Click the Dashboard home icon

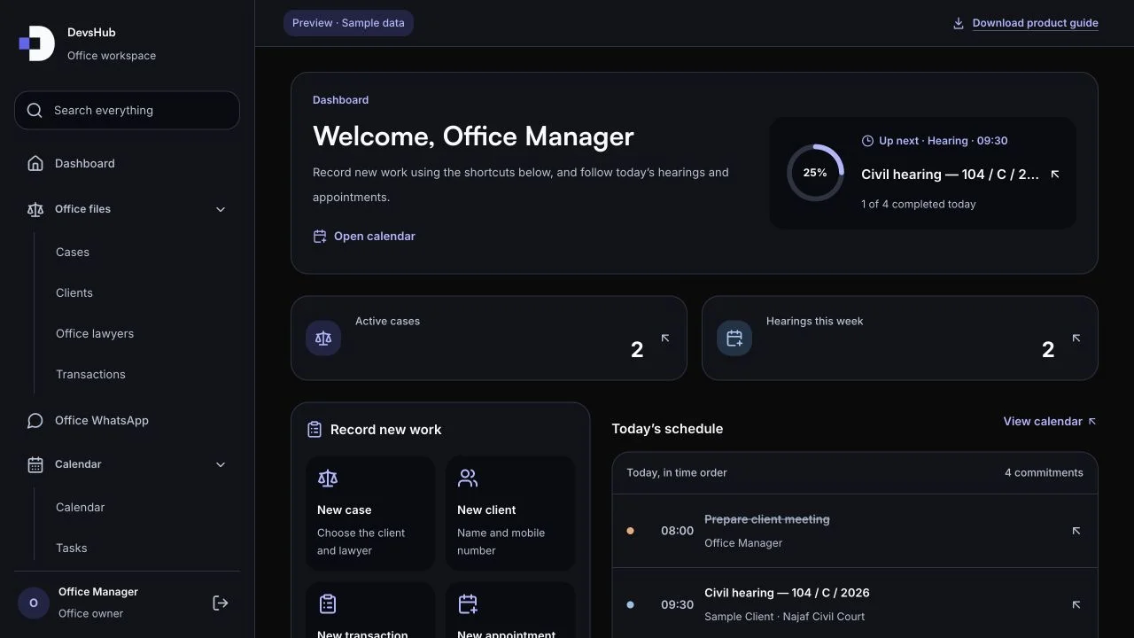pos(35,164)
